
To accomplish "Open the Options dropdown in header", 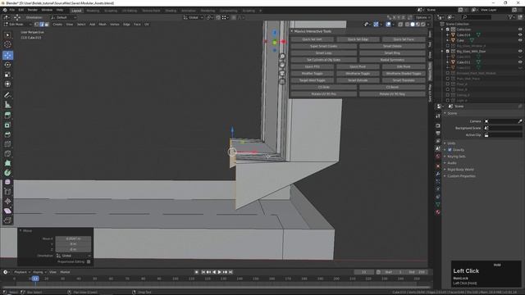I will point(423,17).
